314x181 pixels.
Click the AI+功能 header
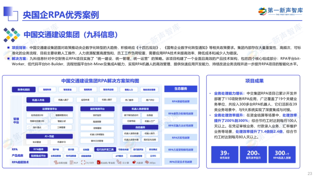(x=49, y=136)
